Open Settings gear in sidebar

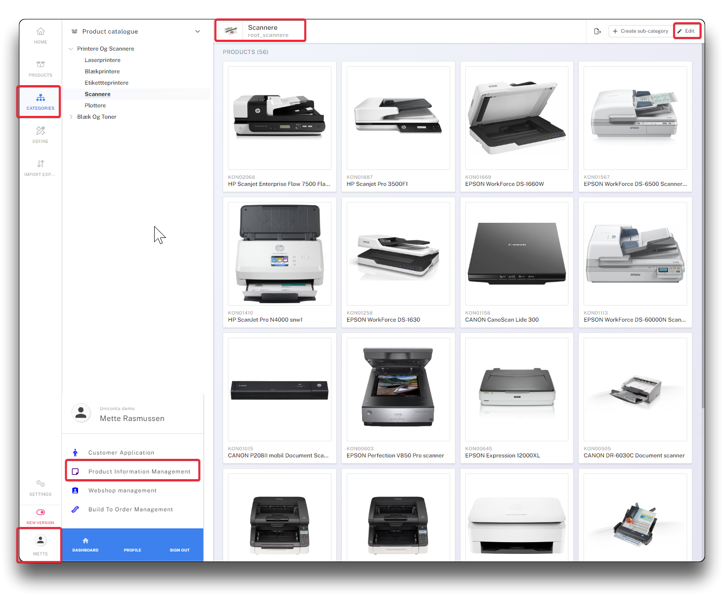[41, 487]
